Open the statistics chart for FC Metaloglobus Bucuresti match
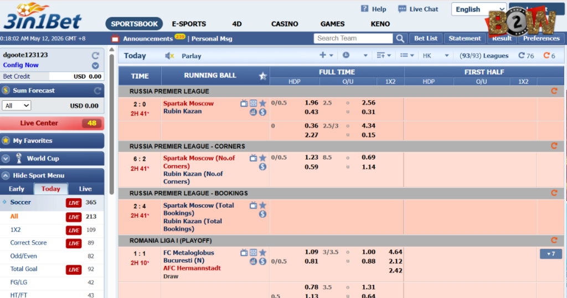 pyautogui.click(x=254, y=261)
